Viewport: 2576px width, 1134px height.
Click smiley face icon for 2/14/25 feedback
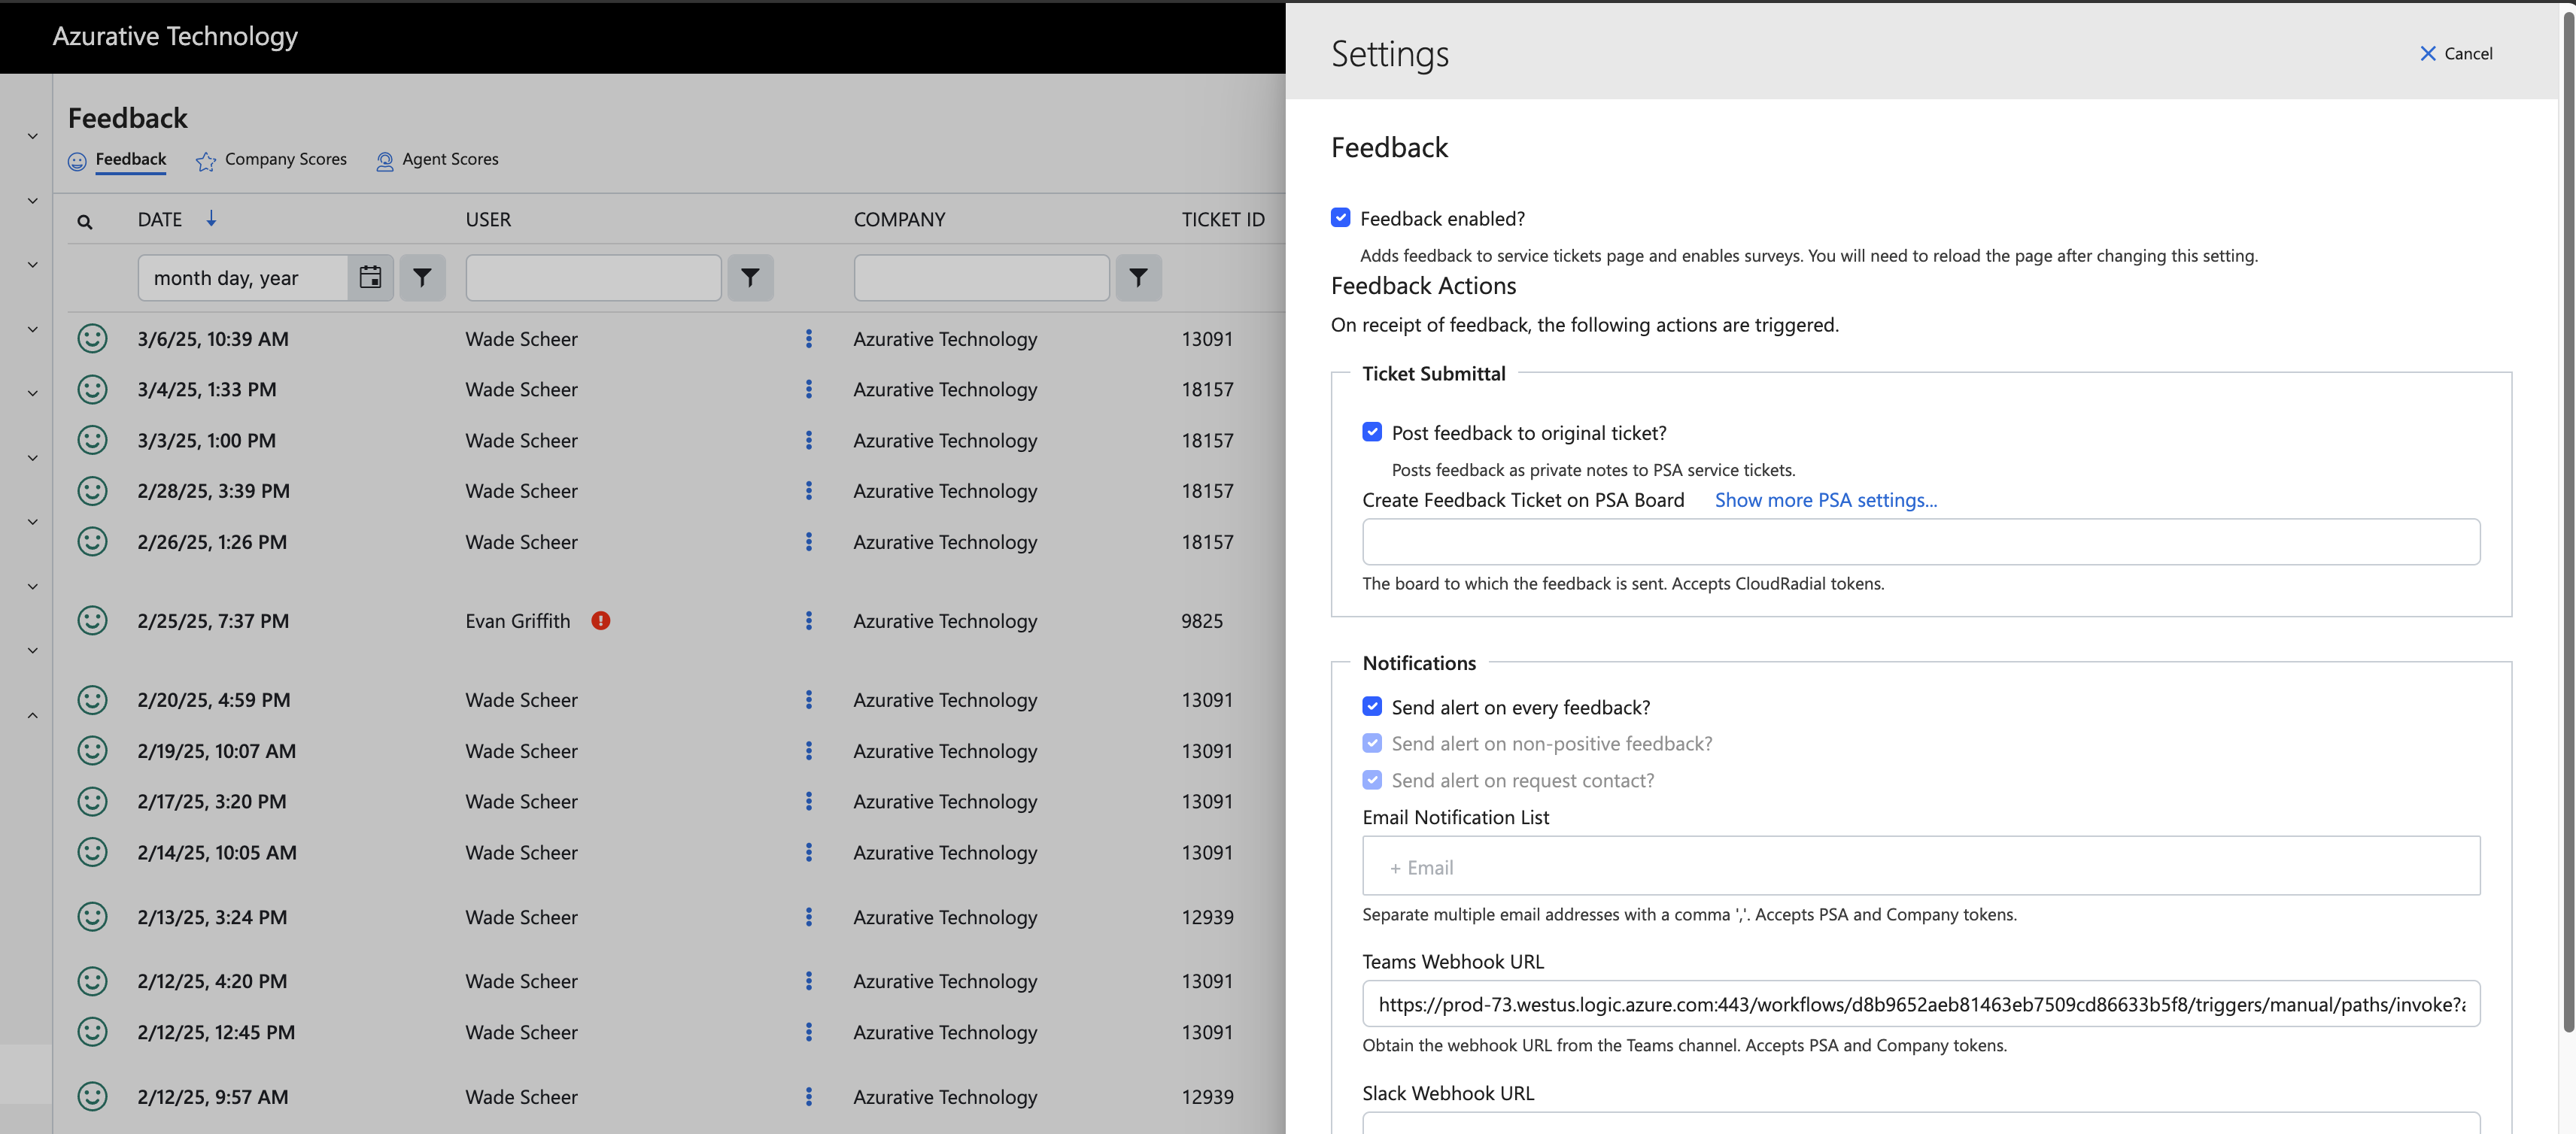pyautogui.click(x=92, y=852)
